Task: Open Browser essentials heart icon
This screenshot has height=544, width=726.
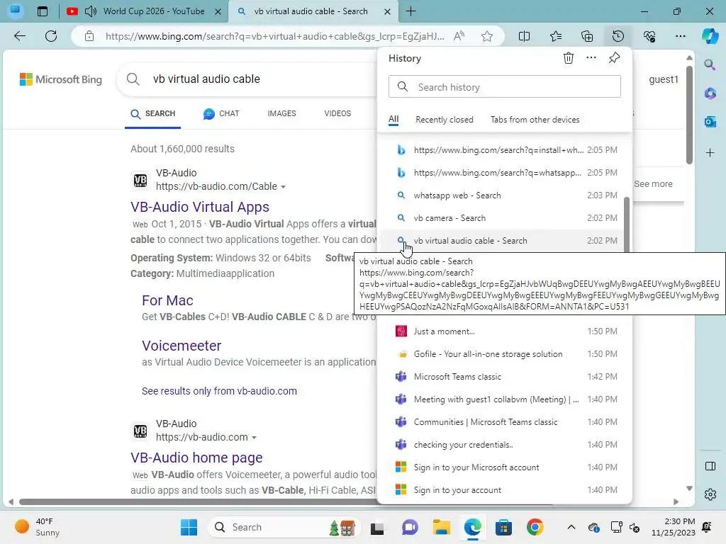Action: (x=649, y=36)
